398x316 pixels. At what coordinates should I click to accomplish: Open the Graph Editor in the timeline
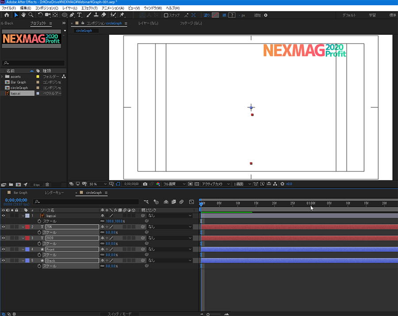click(x=191, y=202)
